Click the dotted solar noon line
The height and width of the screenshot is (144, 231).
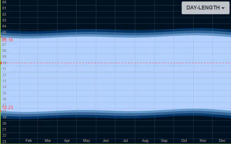click(x=116, y=72)
